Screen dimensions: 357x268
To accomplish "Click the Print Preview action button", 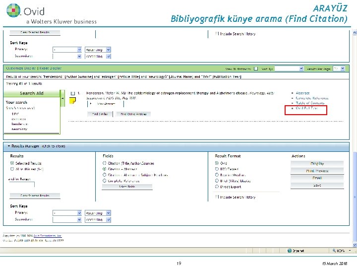I will (317, 171).
